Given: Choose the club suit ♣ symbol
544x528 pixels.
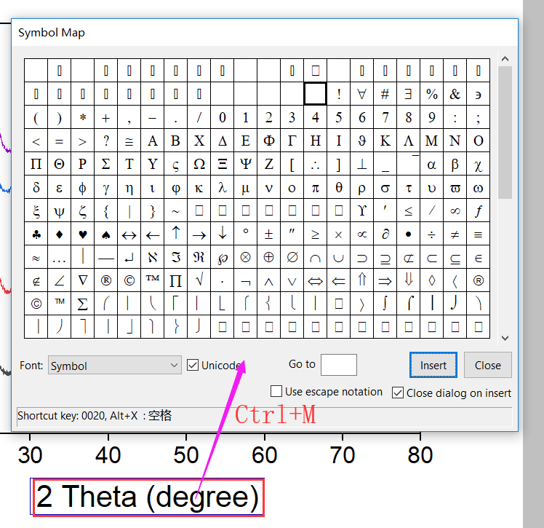Looking at the screenshot, I should click(36, 234).
